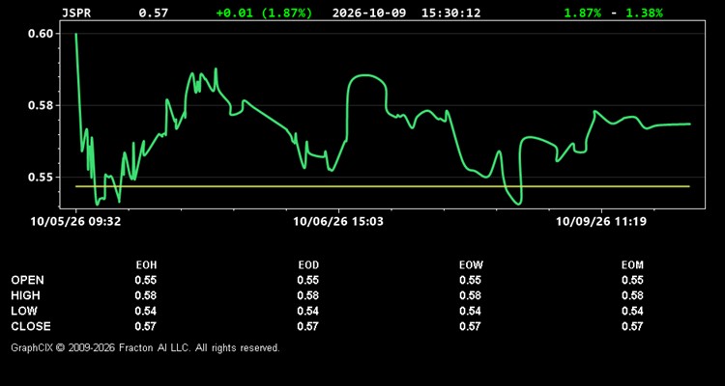Select the HIGH row label

[x=25, y=295]
